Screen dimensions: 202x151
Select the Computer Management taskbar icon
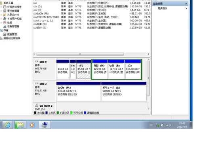[x=45, y=125]
